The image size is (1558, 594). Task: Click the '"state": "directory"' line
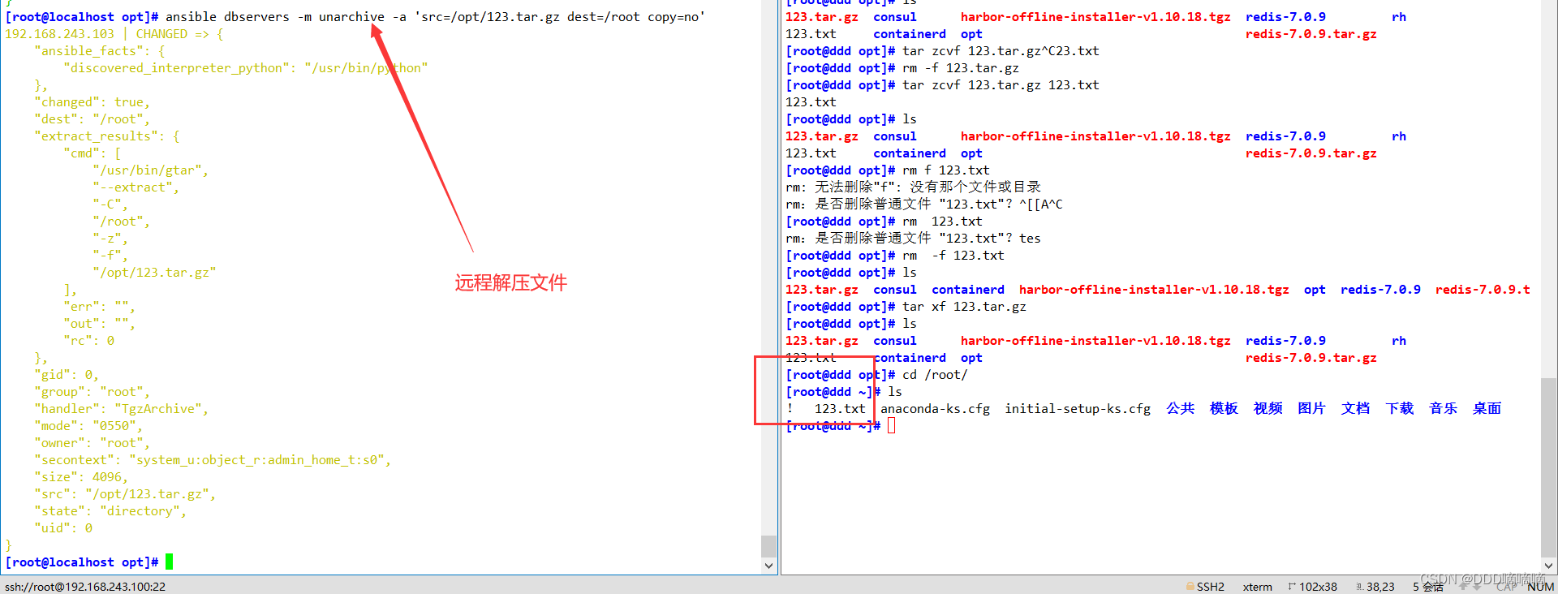click(x=110, y=511)
